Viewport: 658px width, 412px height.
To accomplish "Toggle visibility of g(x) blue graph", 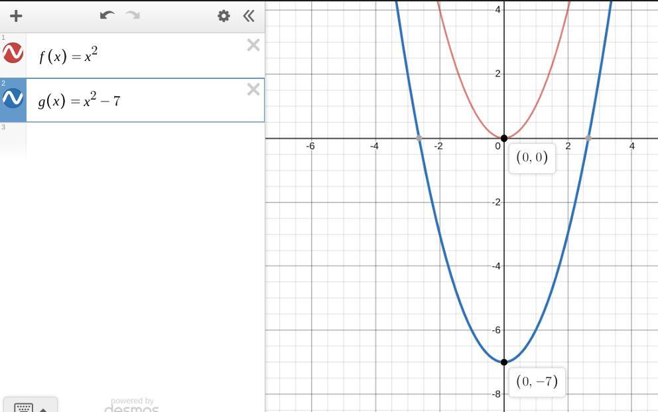I will (13, 98).
